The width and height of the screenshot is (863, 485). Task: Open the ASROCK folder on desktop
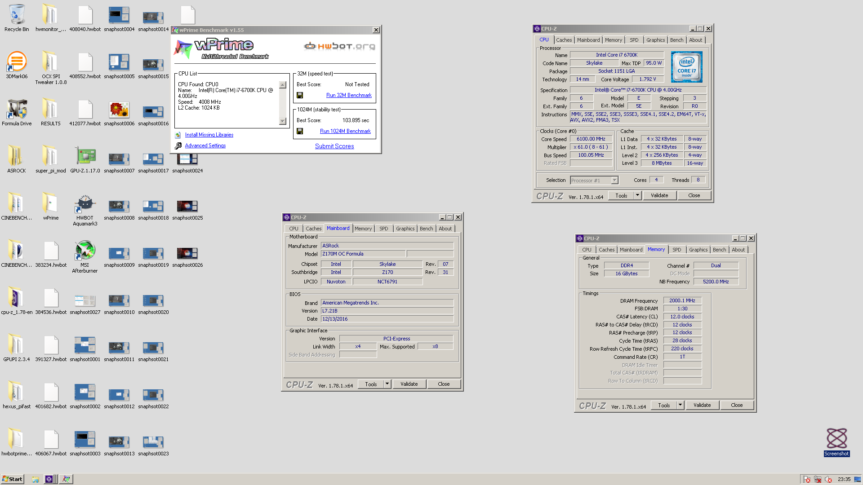(17, 159)
